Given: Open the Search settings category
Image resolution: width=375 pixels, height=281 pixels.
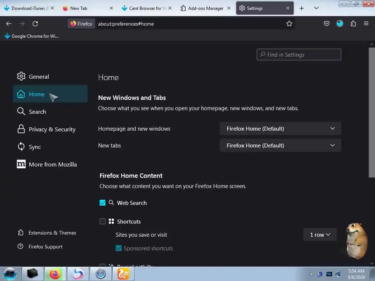Looking at the screenshot, I should 50,112.
